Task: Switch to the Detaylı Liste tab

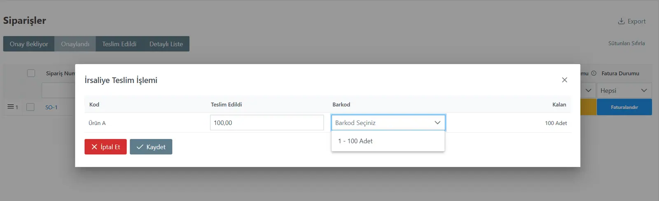Action: 166,44
